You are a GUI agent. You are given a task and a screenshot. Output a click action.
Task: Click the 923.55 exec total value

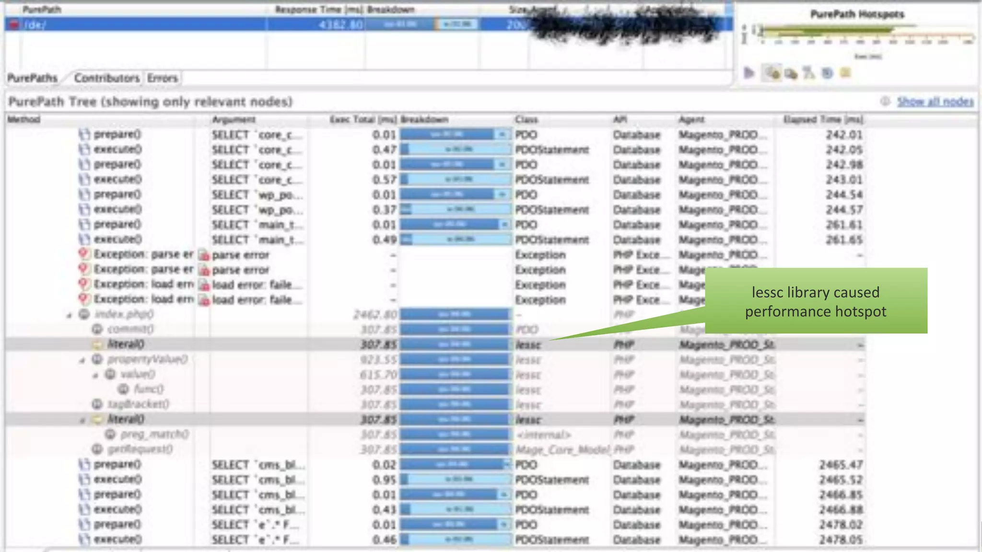pos(378,359)
